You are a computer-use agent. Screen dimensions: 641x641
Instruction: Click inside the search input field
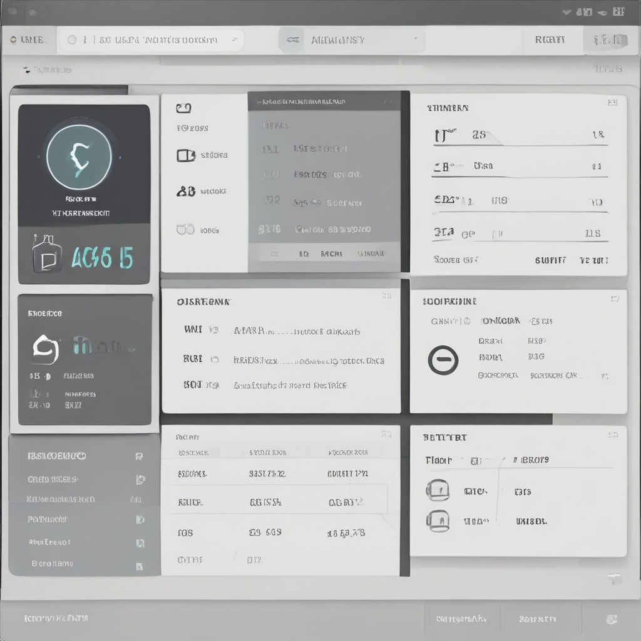(150, 39)
